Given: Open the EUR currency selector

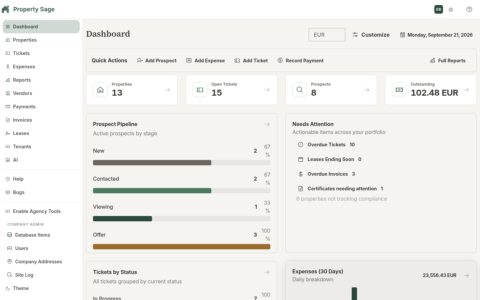Looking at the screenshot, I should 327,35.
